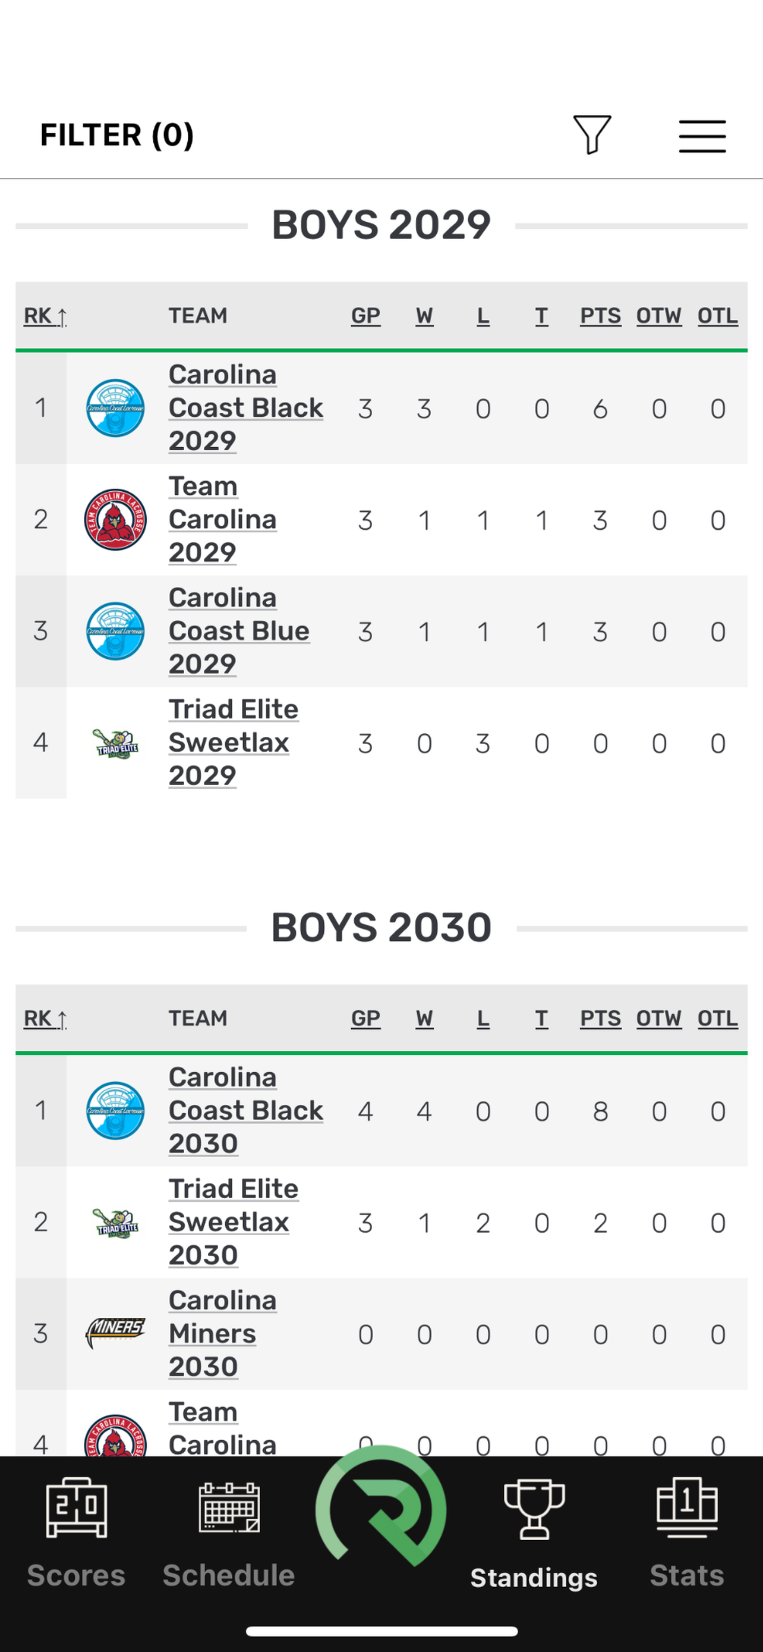Viewport: 763px width, 1652px height.
Task: Open Carolina Coast Black 2029 team link
Action: 246,408
